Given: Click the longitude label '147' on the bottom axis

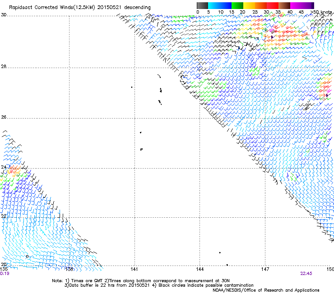Looking at the screenshot, I should tap(265, 269).
